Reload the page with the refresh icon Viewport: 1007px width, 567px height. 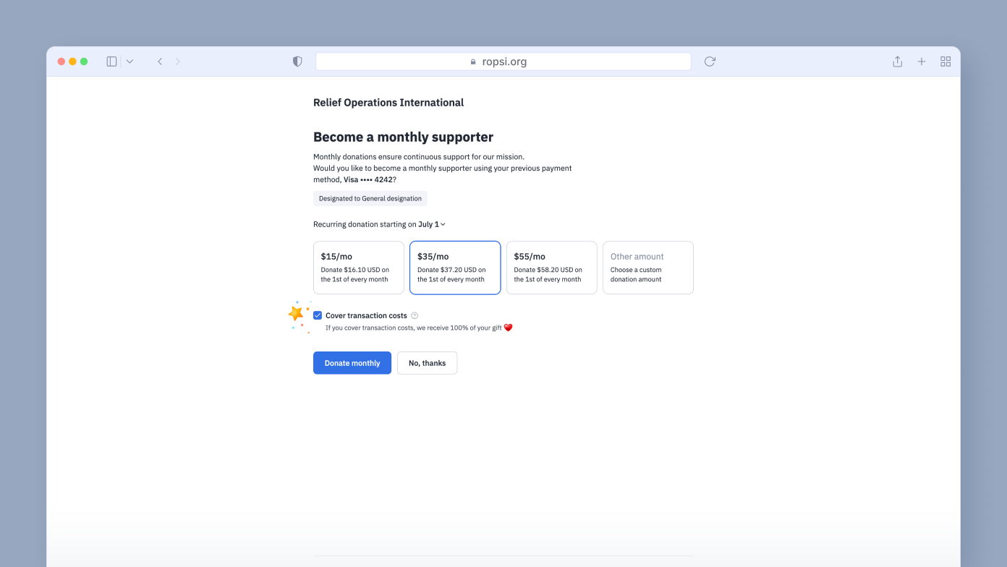click(710, 61)
